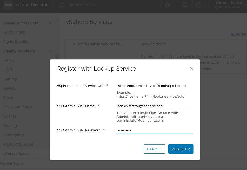Image resolution: width=247 pixels, height=170 pixels.
Task: Open the administrator account menu
Action: (228, 5)
